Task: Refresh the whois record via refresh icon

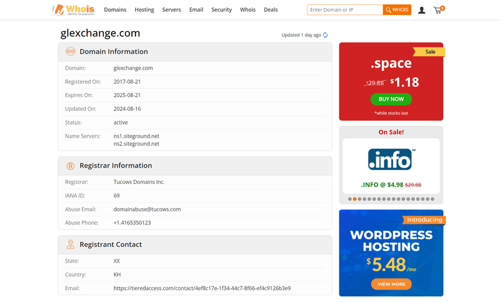Action: coord(325,35)
